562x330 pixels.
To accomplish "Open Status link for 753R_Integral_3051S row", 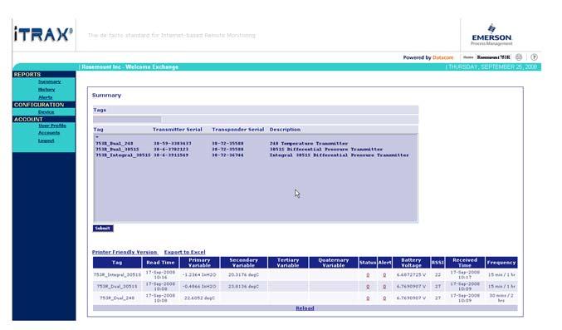I will point(368,275).
